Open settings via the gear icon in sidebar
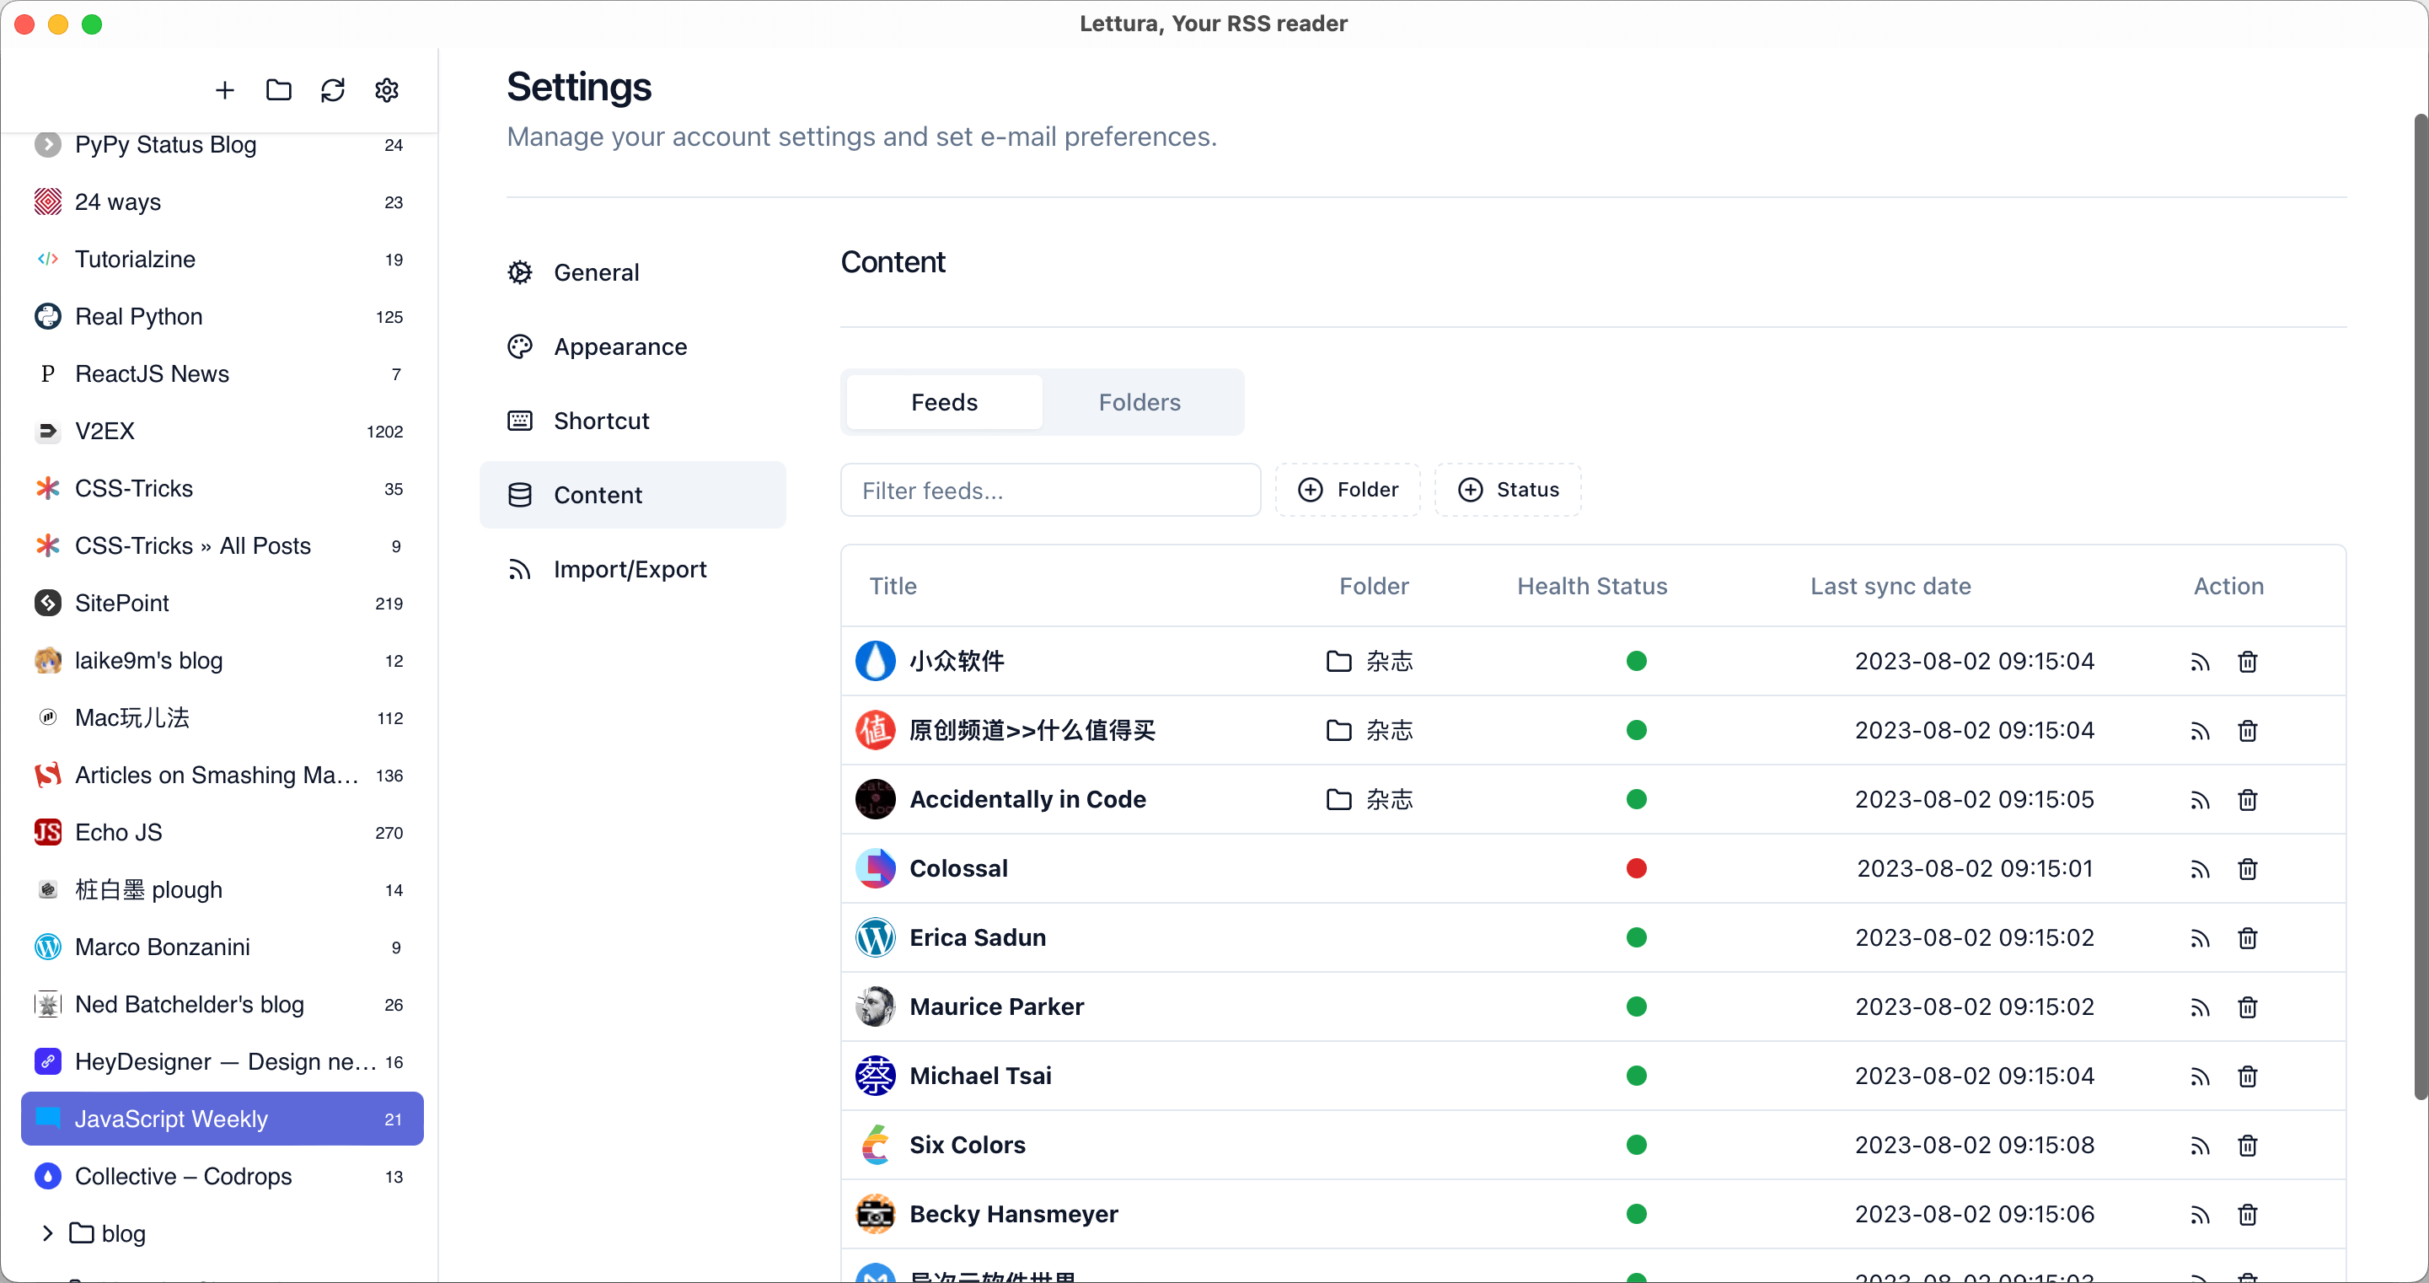The image size is (2429, 1283). pos(387,90)
